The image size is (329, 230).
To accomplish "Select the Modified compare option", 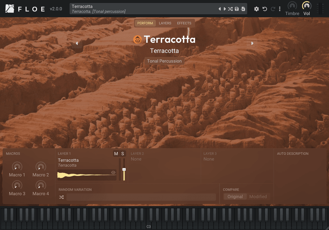I will pos(258,196).
